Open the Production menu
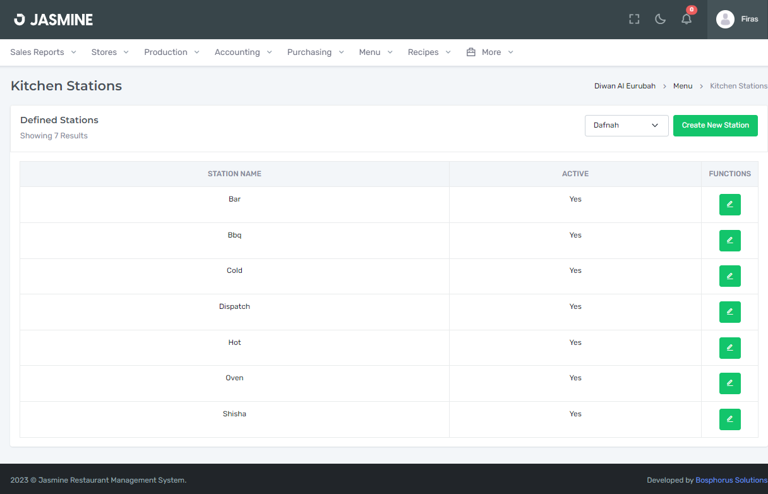Screen dimensions: 768x494 tap(172, 52)
